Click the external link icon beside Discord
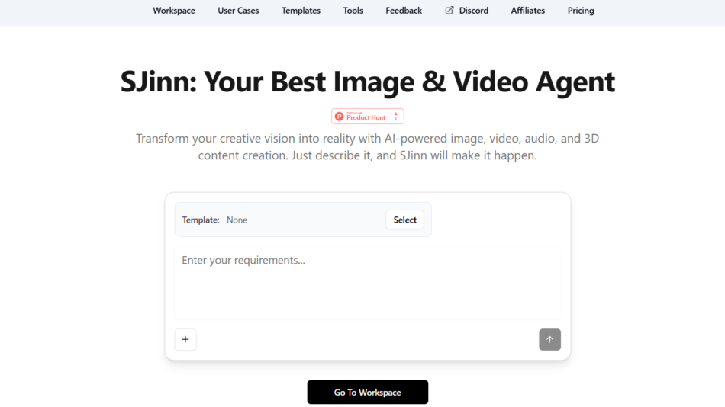The height and width of the screenshot is (407, 725). coord(449,11)
